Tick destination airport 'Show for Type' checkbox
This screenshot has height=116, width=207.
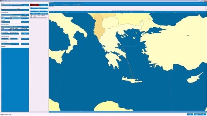pos(21,28)
